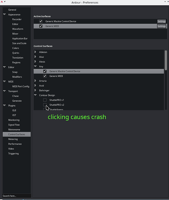The height and width of the screenshot is (200, 169).
Task: Open Metronome preferences
Action: click(14, 130)
